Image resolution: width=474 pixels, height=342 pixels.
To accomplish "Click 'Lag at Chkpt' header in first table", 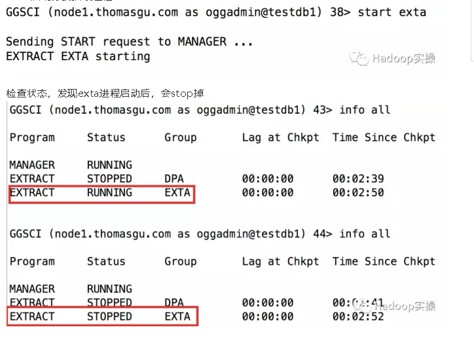I will click(280, 137).
